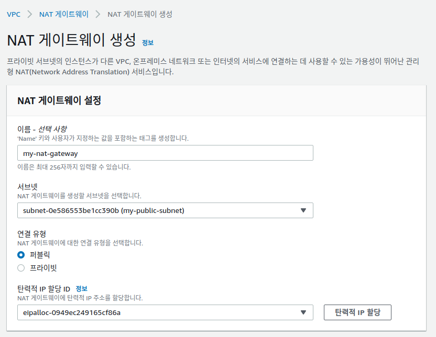Click the 서브넷 field label

tap(28, 186)
